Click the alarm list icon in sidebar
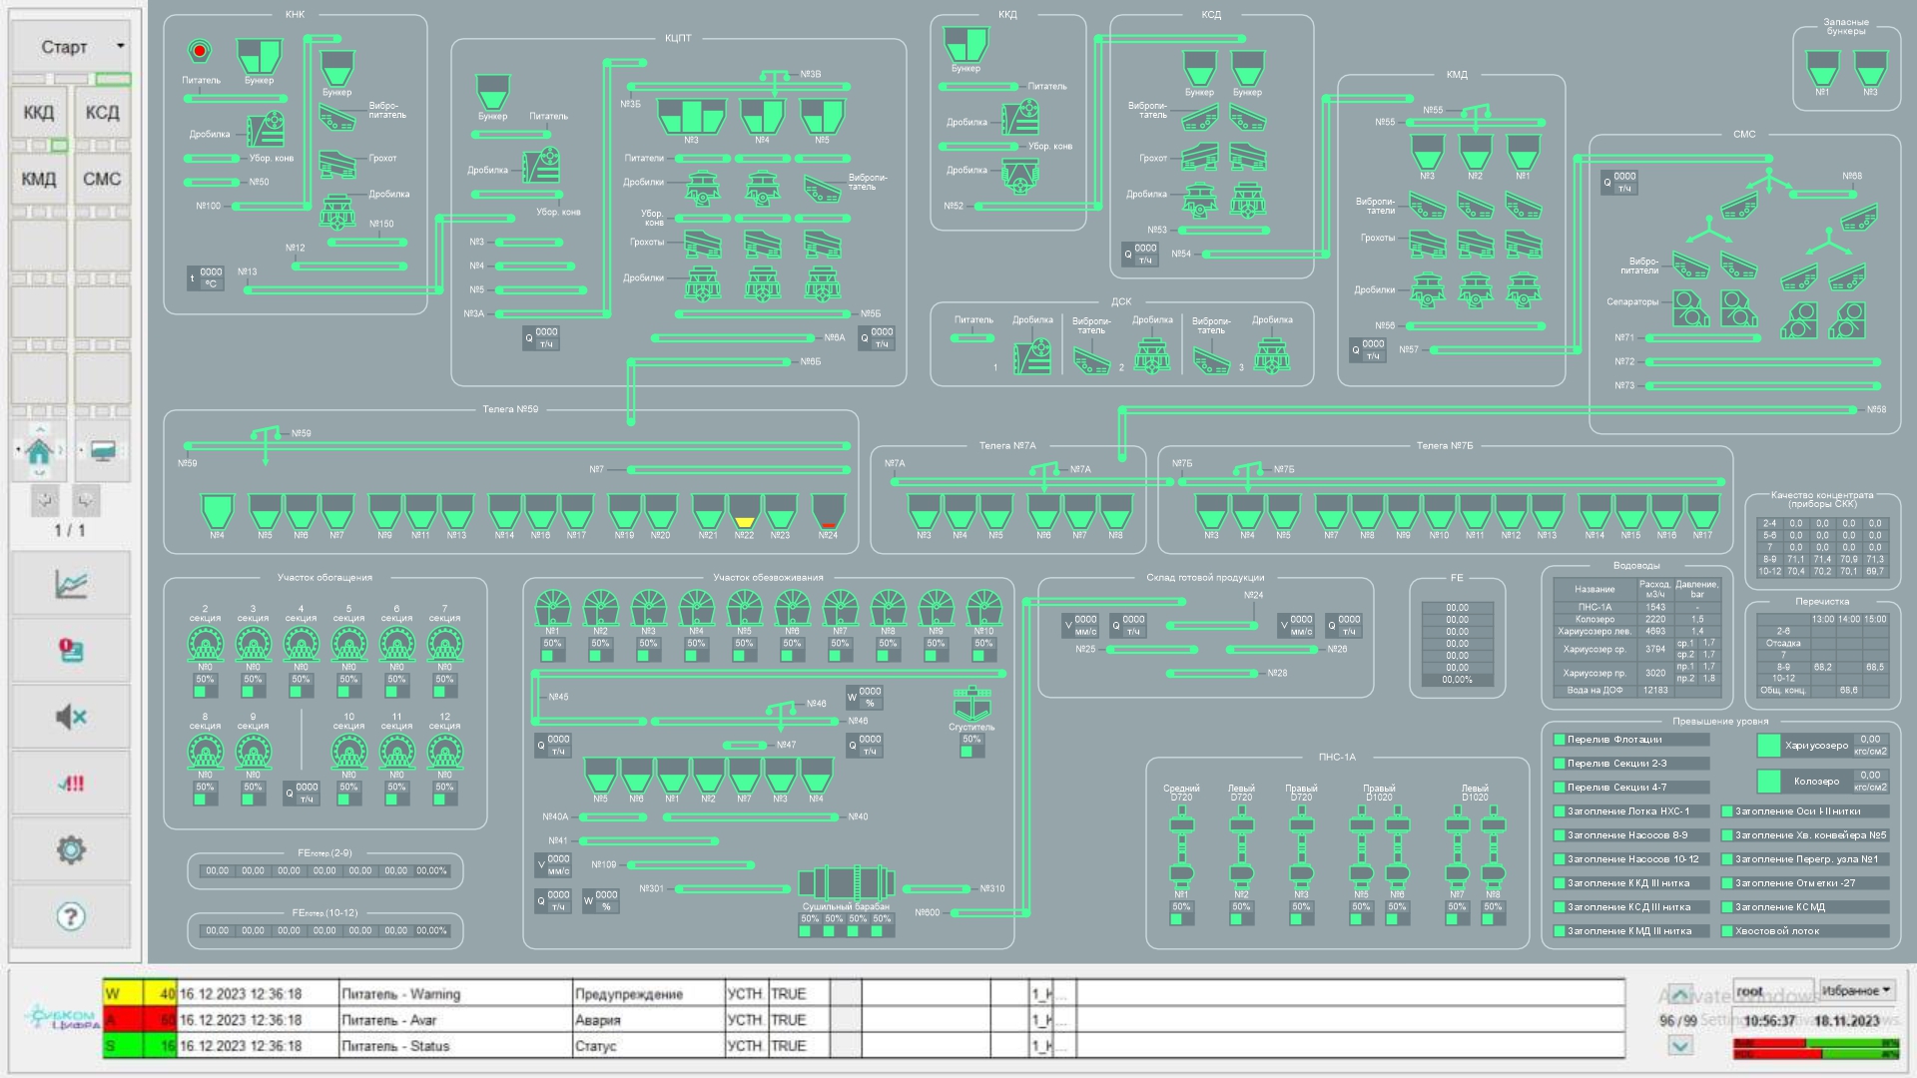This screenshot has width=1917, height=1078. click(x=70, y=651)
